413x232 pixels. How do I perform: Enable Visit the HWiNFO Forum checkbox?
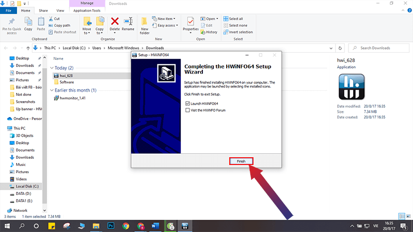pos(187,110)
